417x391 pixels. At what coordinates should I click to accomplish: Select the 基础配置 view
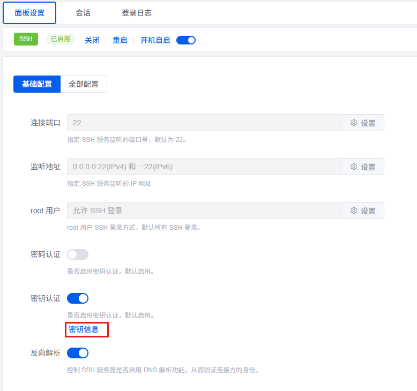click(37, 84)
